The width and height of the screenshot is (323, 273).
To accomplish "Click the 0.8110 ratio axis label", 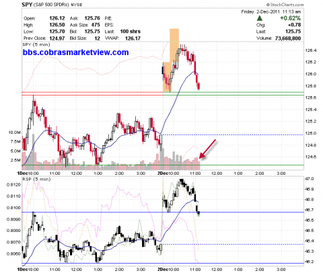I will tap(13, 196).
